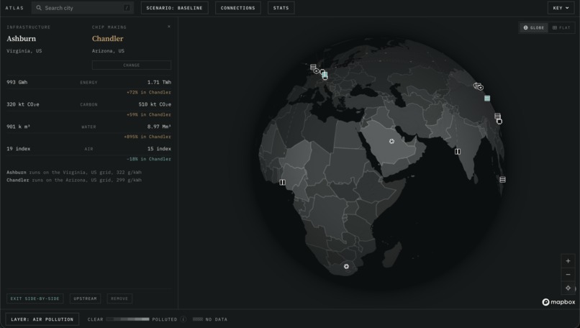
Task: Select the marker on western India
Action: point(458,152)
